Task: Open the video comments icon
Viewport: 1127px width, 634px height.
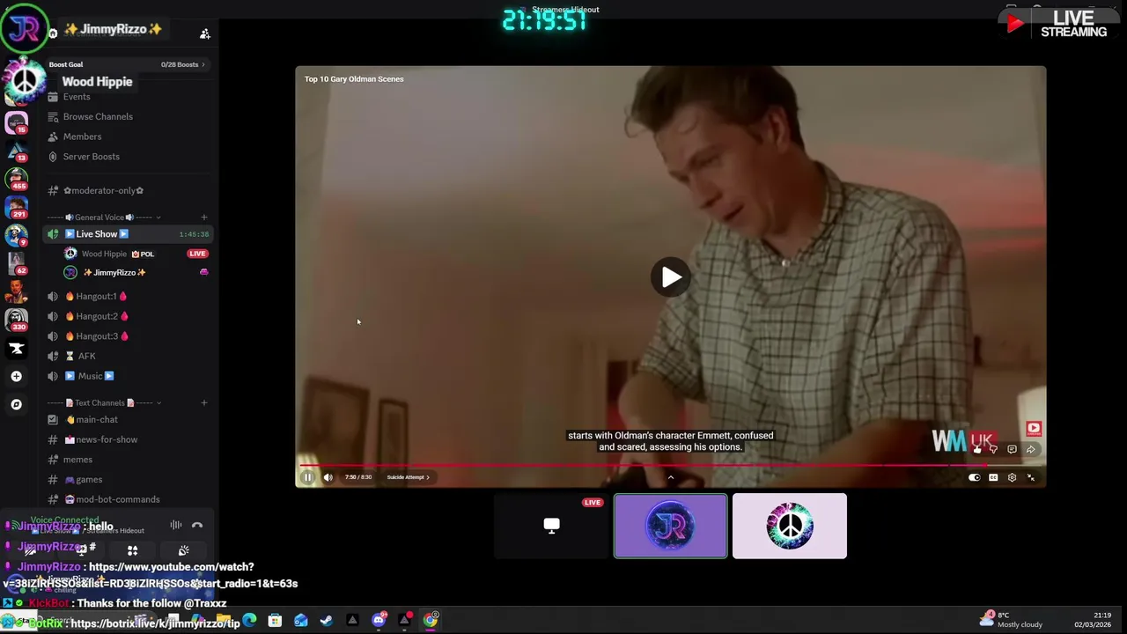Action: click(x=1012, y=449)
